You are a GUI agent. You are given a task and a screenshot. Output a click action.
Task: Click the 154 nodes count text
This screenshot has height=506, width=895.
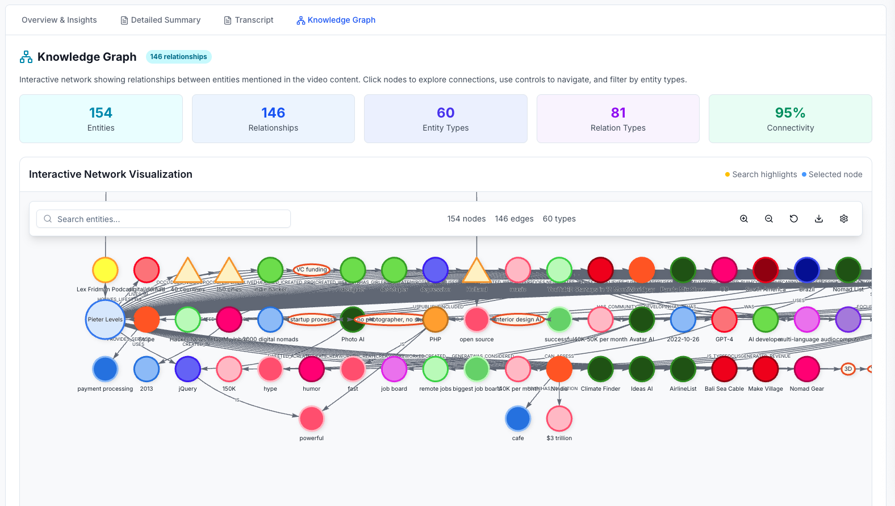(466, 219)
